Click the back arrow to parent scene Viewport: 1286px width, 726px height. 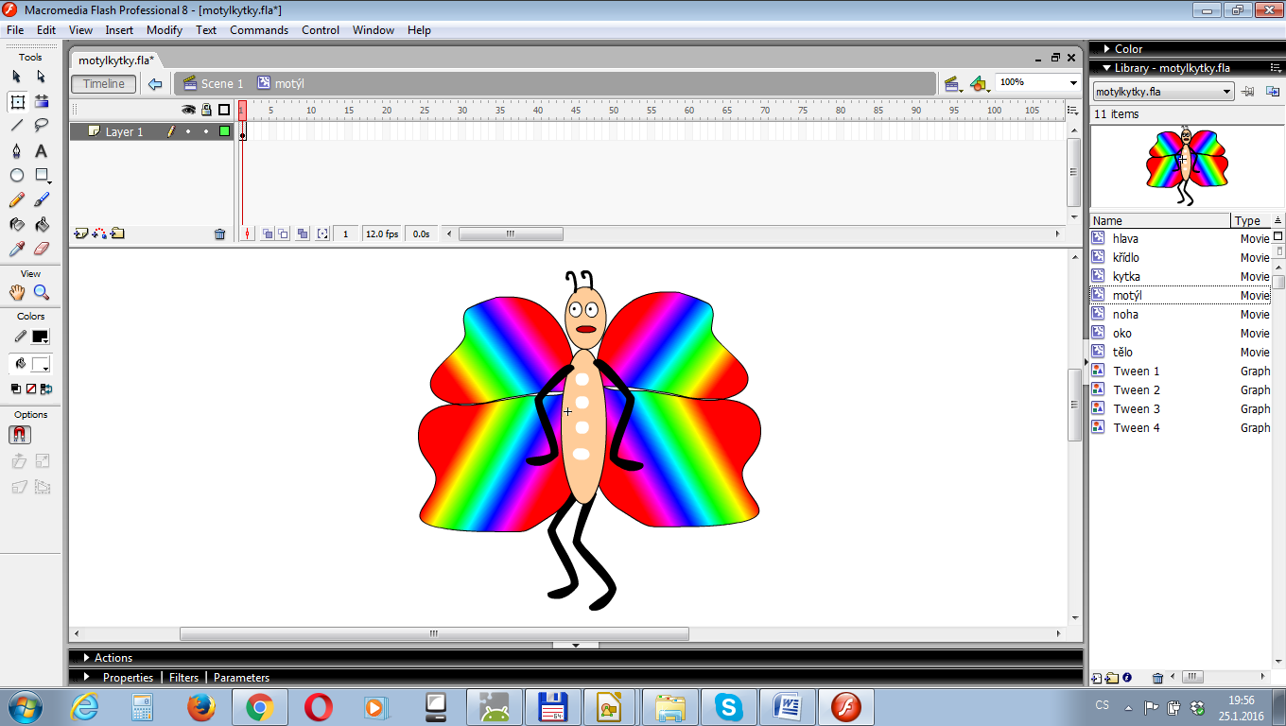coord(155,84)
